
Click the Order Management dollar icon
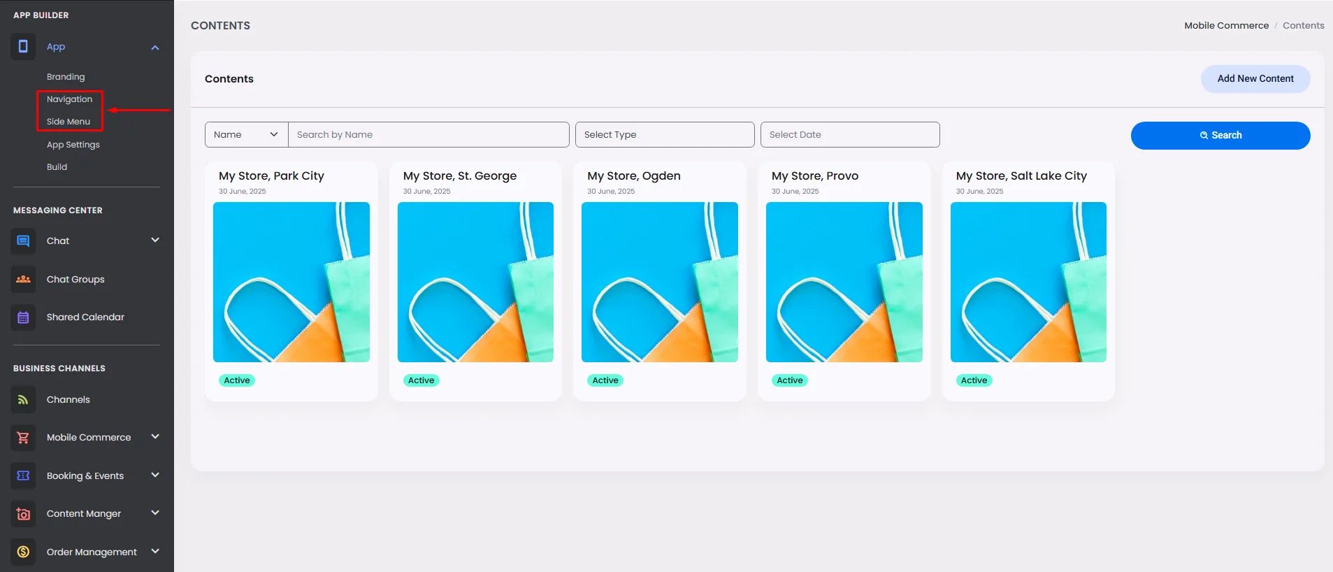pyautogui.click(x=23, y=552)
